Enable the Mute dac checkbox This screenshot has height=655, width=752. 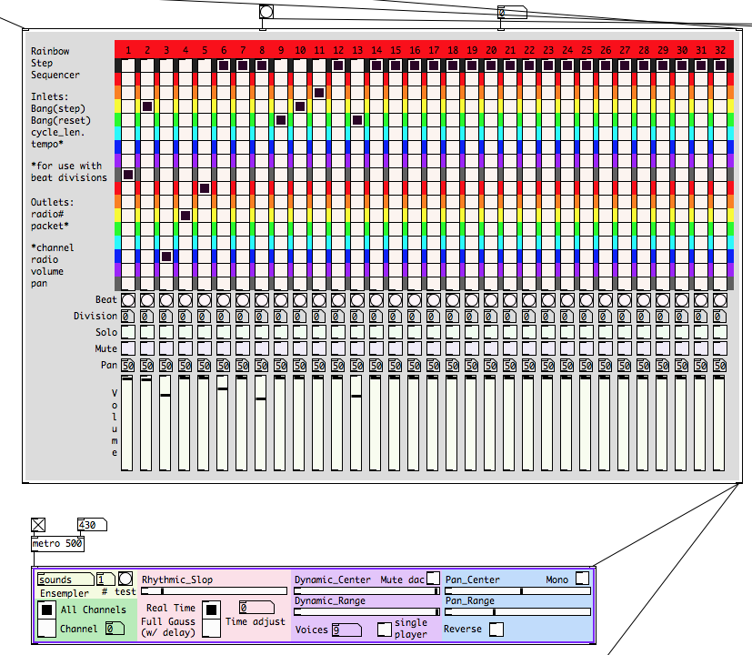434,579
